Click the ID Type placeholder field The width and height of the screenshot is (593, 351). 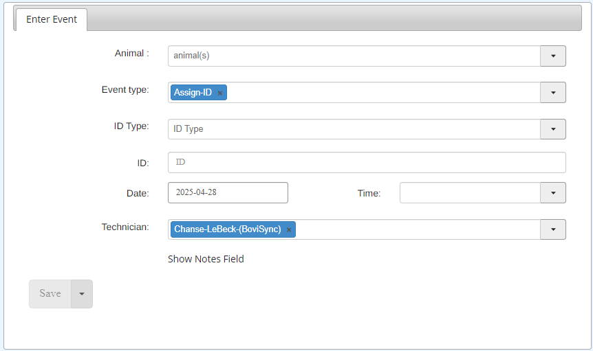(x=354, y=129)
